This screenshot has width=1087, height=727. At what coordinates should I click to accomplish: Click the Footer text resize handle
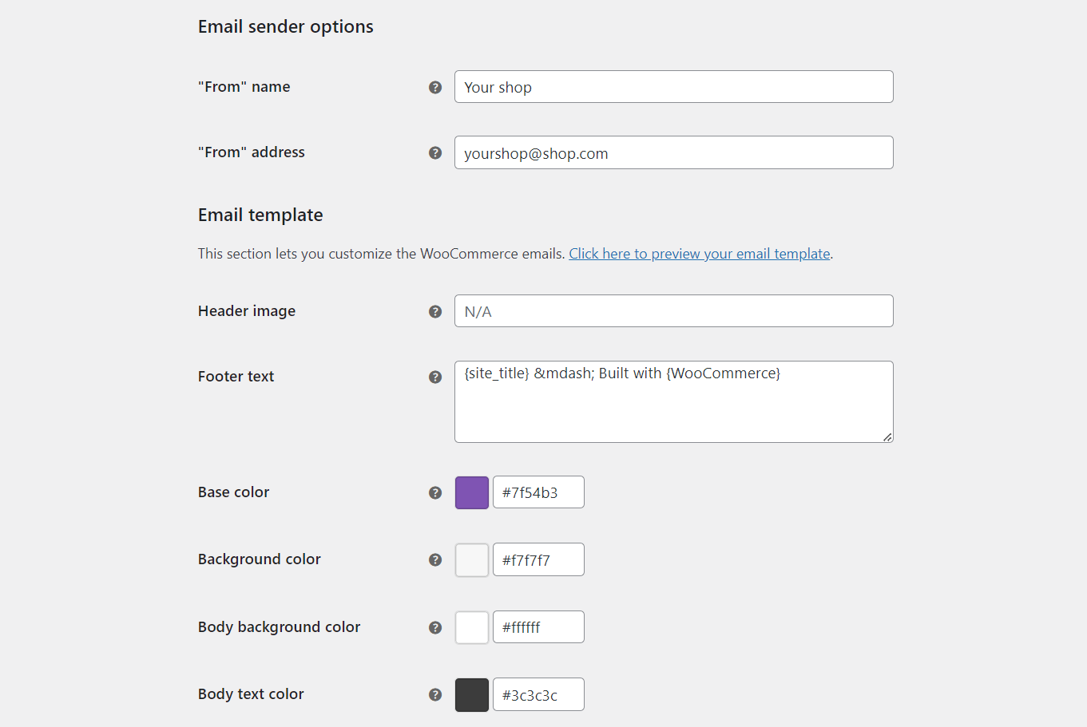(887, 437)
